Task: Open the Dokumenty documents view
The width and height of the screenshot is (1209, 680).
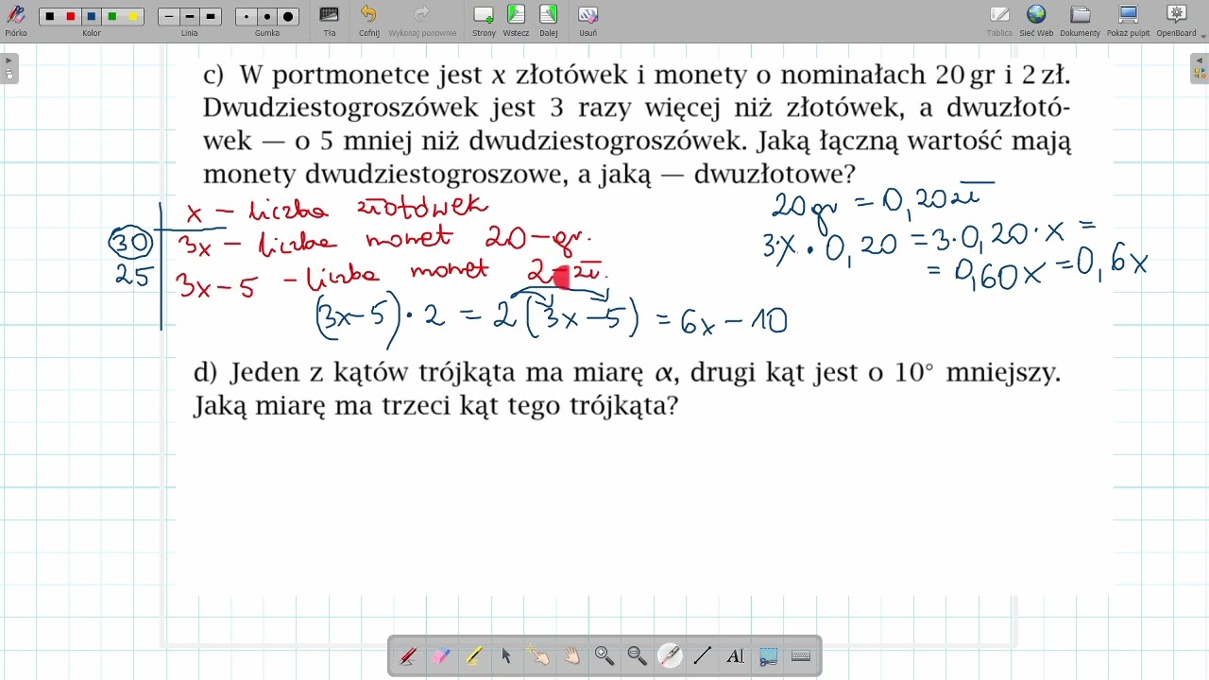Action: coord(1080,20)
